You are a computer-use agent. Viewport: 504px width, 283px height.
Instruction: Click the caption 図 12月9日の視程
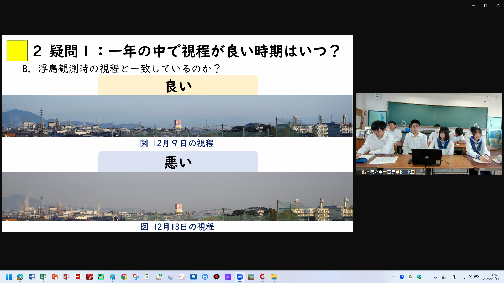click(177, 143)
